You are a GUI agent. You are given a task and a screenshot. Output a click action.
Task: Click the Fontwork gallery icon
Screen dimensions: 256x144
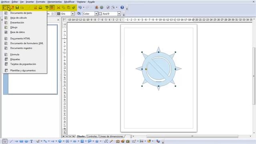pos(118,141)
